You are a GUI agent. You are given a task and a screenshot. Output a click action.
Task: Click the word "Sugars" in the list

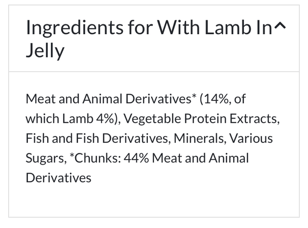pyautogui.click(x=44, y=158)
